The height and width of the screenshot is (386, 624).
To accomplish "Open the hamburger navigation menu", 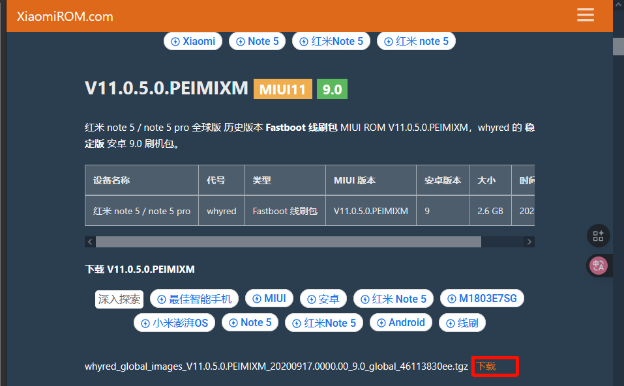I will point(585,15).
